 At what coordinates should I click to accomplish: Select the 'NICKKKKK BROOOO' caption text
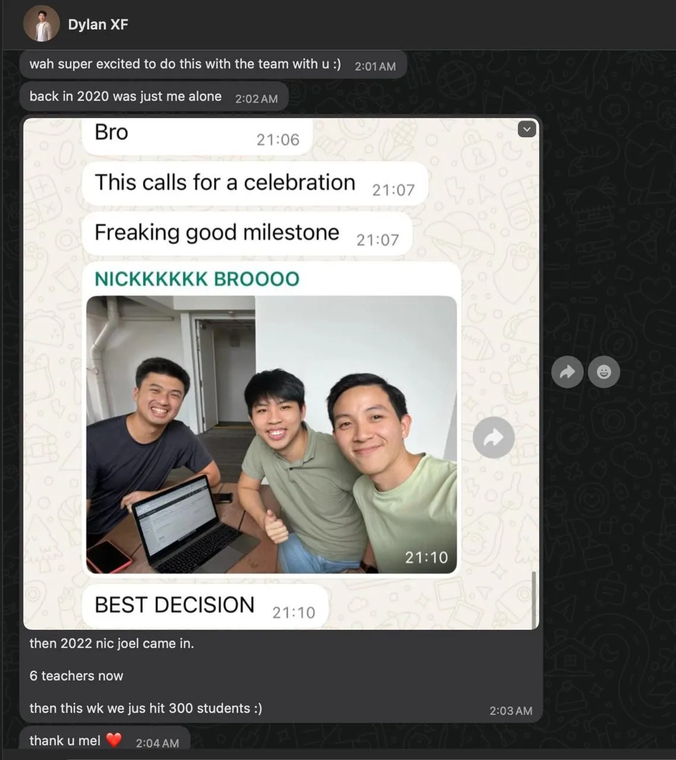coord(197,279)
